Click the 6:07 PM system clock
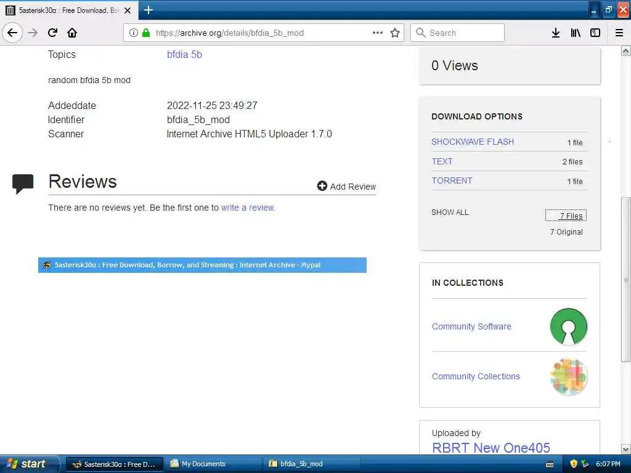This screenshot has height=473, width=631. tap(608, 464)
